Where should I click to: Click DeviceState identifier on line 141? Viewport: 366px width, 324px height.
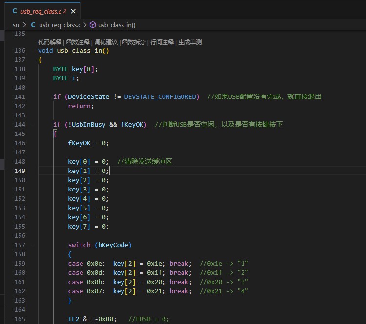(x=88, y=97)
